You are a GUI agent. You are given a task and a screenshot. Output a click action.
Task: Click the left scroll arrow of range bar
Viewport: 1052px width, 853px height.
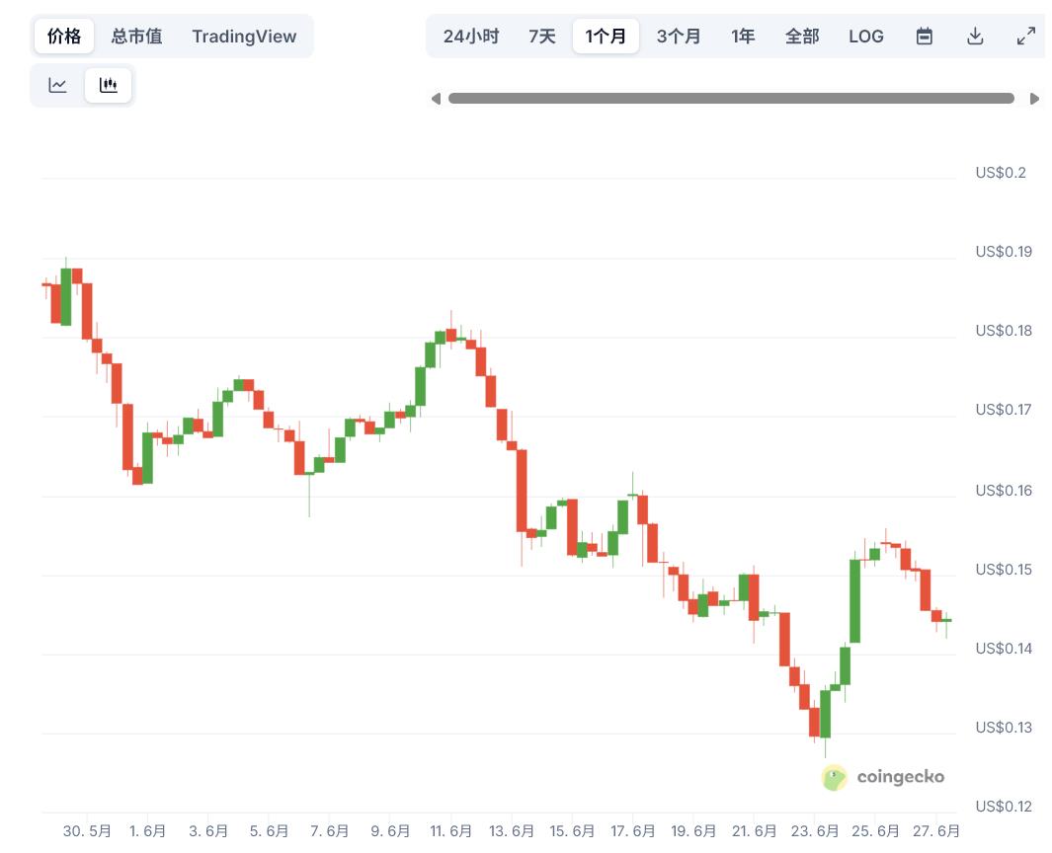pyautogui.click(x=436, y=99)
